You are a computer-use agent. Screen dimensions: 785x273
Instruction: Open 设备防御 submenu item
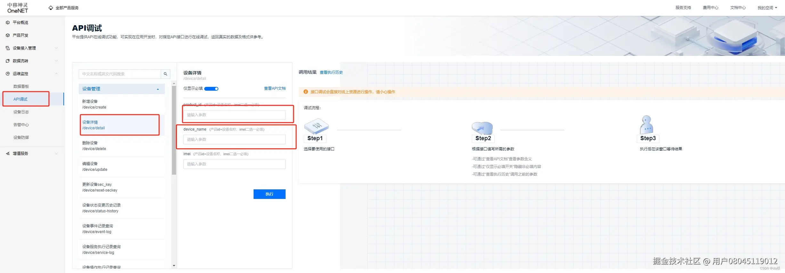coord(21,138)
